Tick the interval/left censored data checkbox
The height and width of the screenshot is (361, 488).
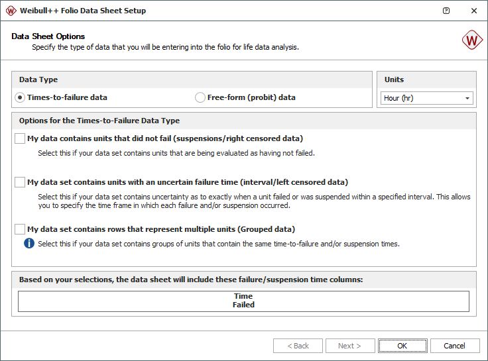20,182
